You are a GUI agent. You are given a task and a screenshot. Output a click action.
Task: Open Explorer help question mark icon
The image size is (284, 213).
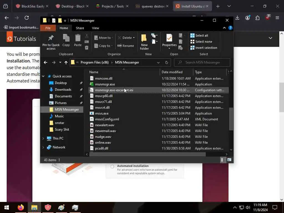click(230, 28)
